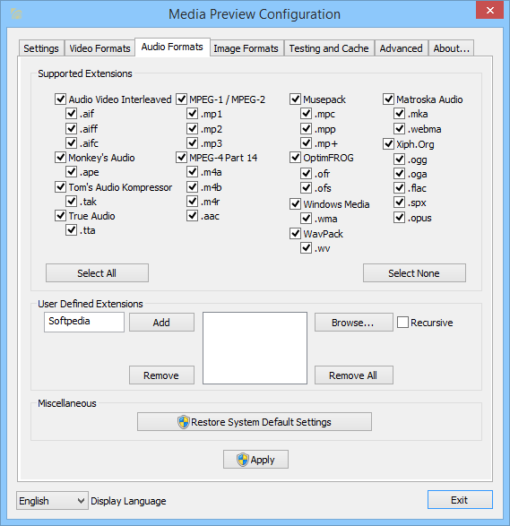Close the Media Preview Configuration window
Viewport: 510px width, 526px height.
coord(489,10)
